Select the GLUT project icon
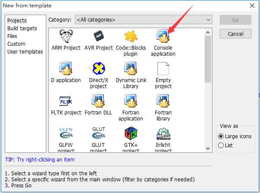The width and height of the screenshot is (260, 193). [x=99, y=133]
